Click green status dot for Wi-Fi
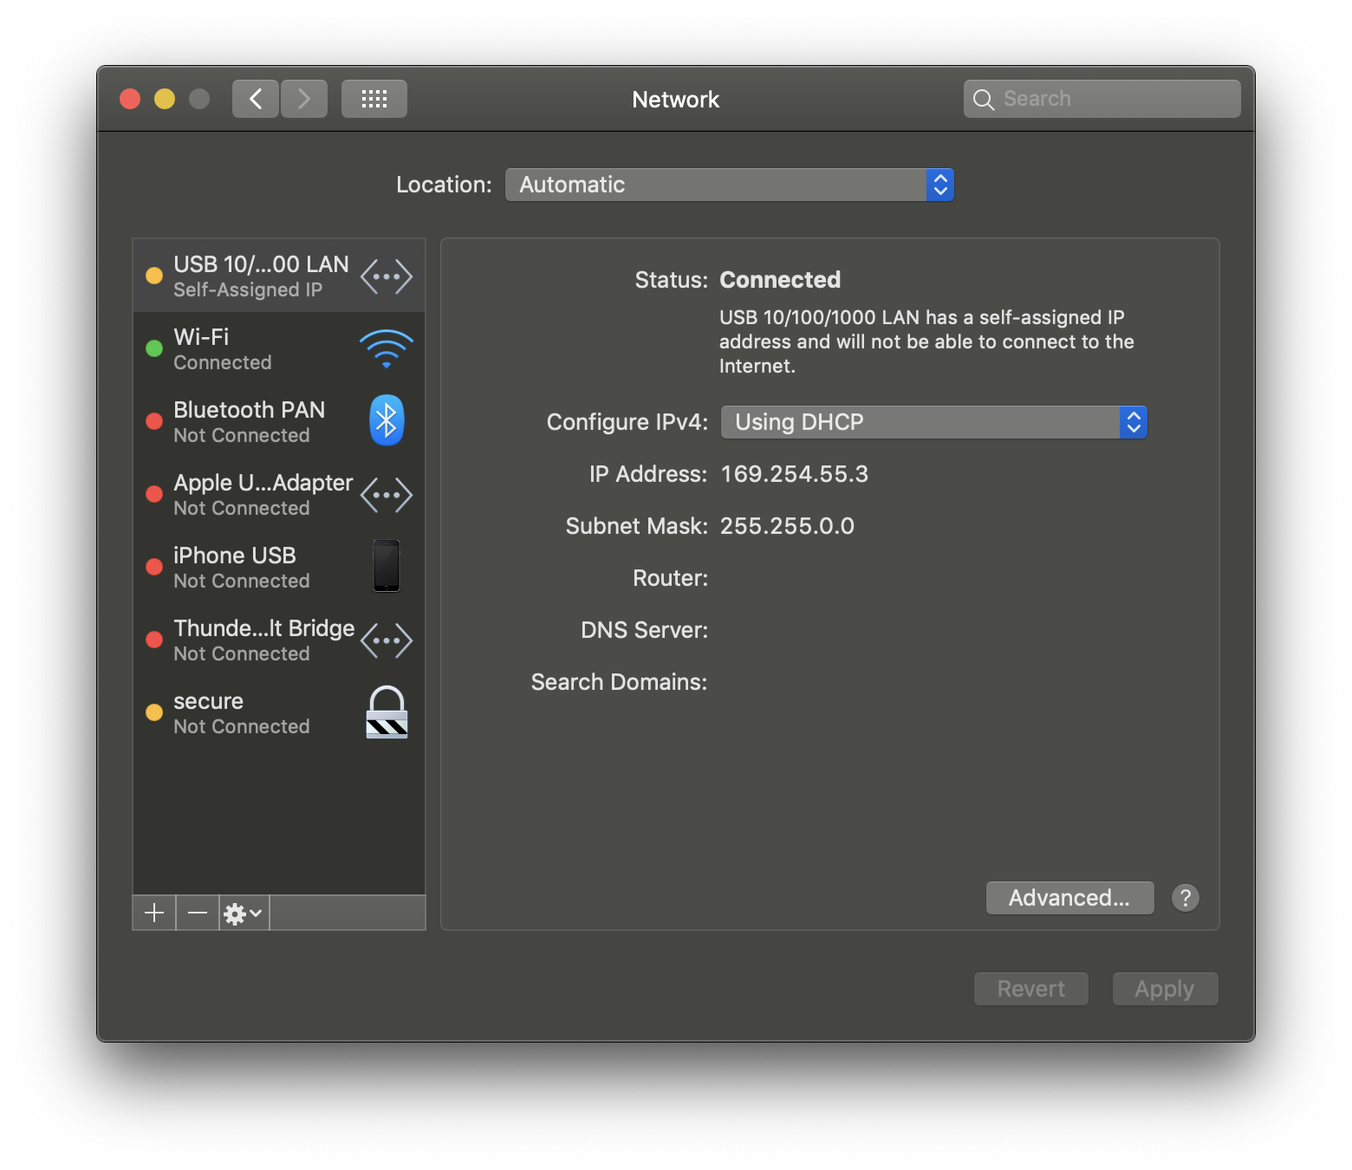The height and width of the screenshot is (1170, 1352). 154,348
